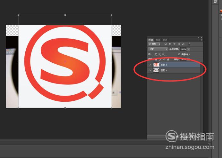This screenshot has height=158, width=222.
Task: Click the top-left transform handle
Action: pyautogui.click(x=19, y=15)
